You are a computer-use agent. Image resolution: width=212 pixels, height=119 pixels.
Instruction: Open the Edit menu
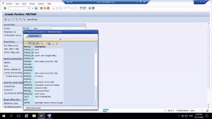(17, 4)
